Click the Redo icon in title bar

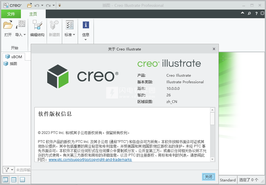point(48,5)
